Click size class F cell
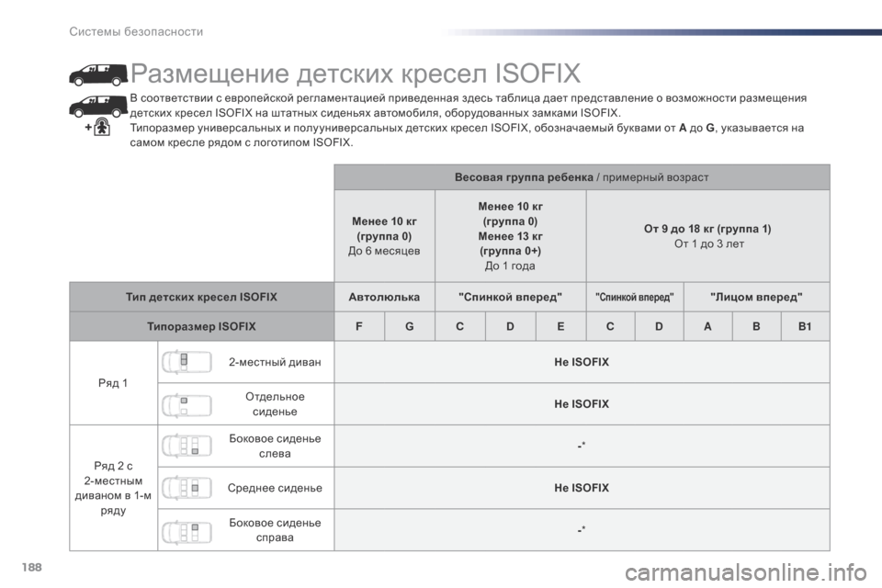Screen dimensions: 882x588 tap(359, 326)
